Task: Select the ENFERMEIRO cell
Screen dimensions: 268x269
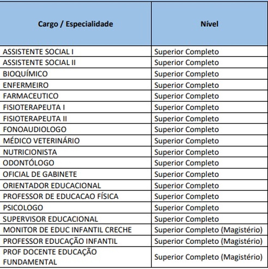Action: tap(26, 85)
